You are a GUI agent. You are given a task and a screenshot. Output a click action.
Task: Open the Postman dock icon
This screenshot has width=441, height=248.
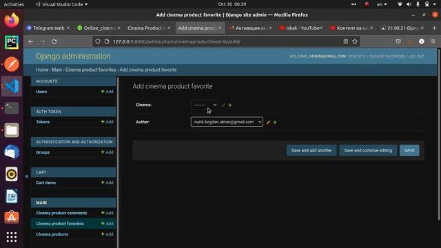pyautogui.click(x=12, y=64)
